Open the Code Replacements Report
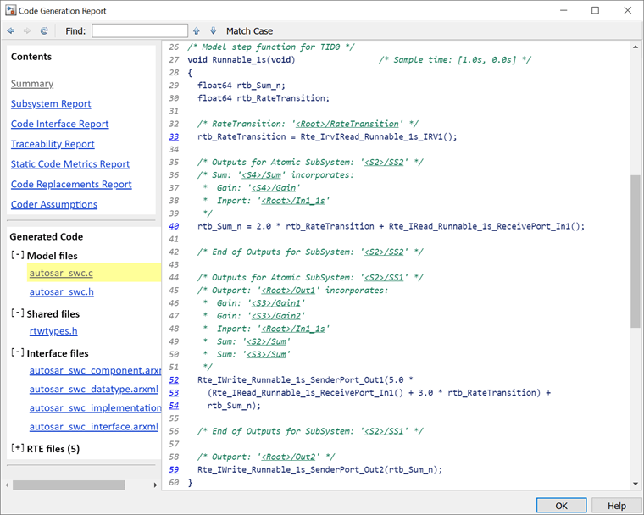Viewport: 644px width, 515px height. click(71, 185)
